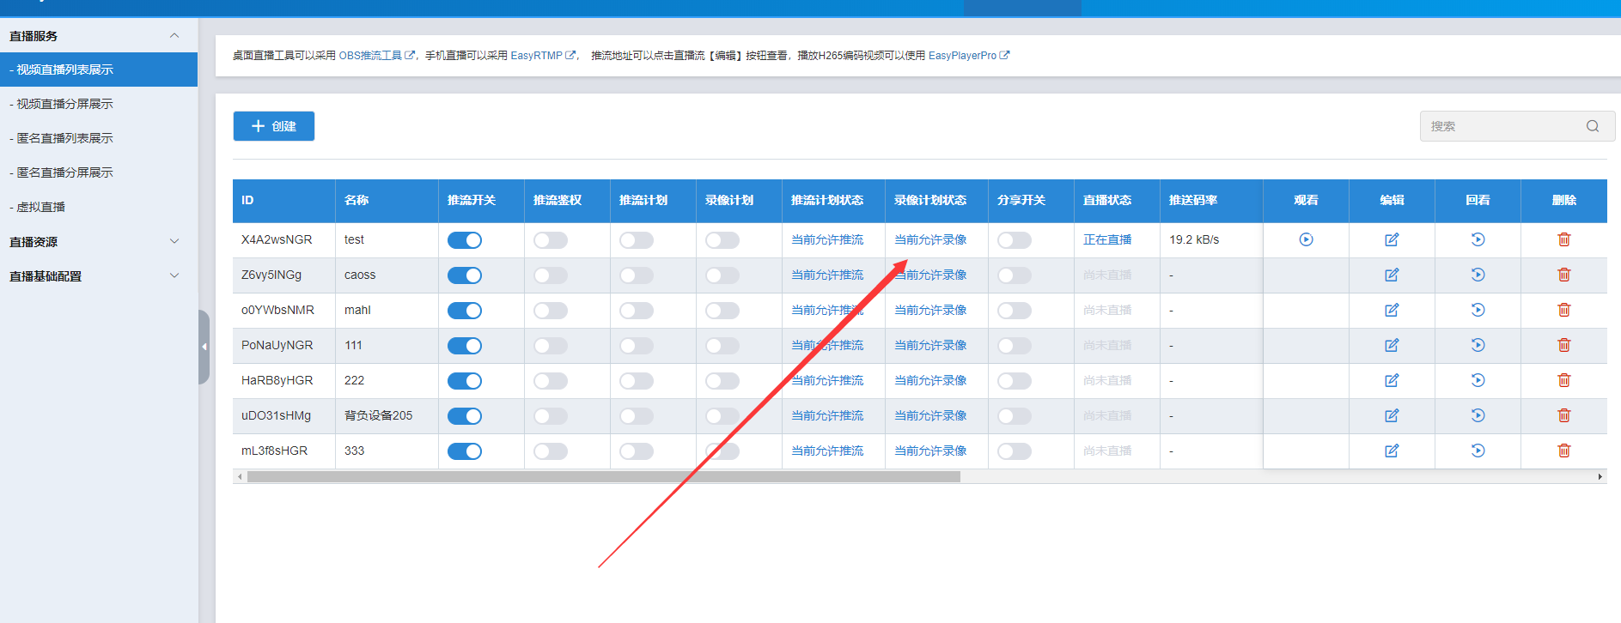The image size is (1621, 623).
Task: Click the 创建 create button
Action: [x=274, y=126]
